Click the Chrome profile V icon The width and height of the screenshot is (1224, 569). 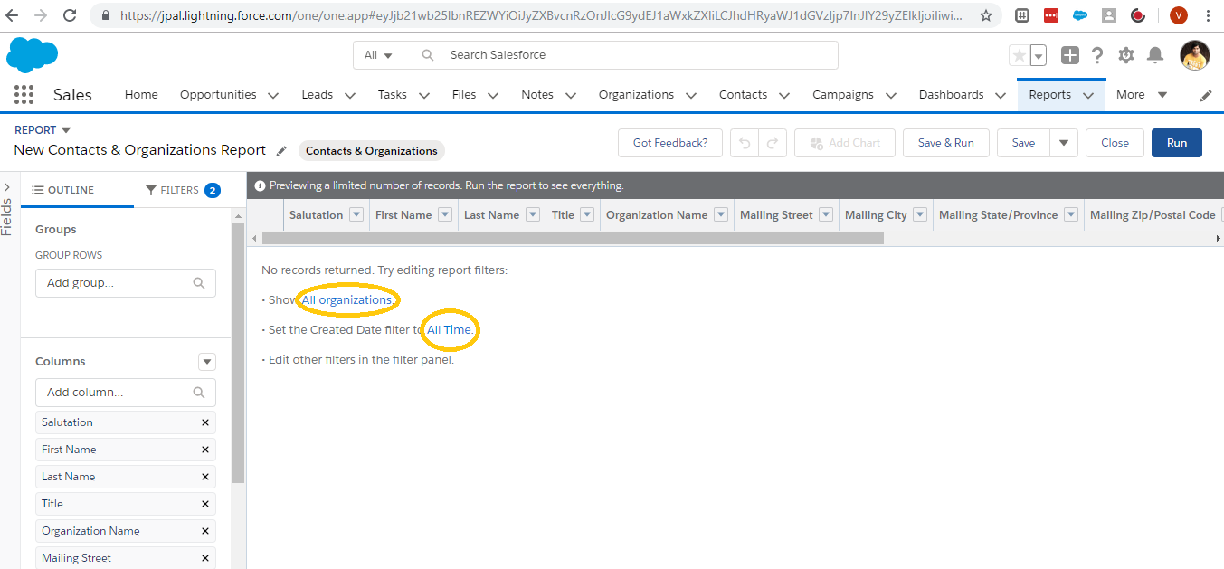1178,15
